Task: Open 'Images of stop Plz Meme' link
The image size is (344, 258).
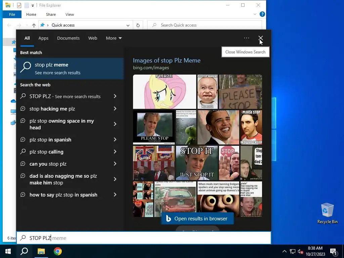Action: [167, 60]
